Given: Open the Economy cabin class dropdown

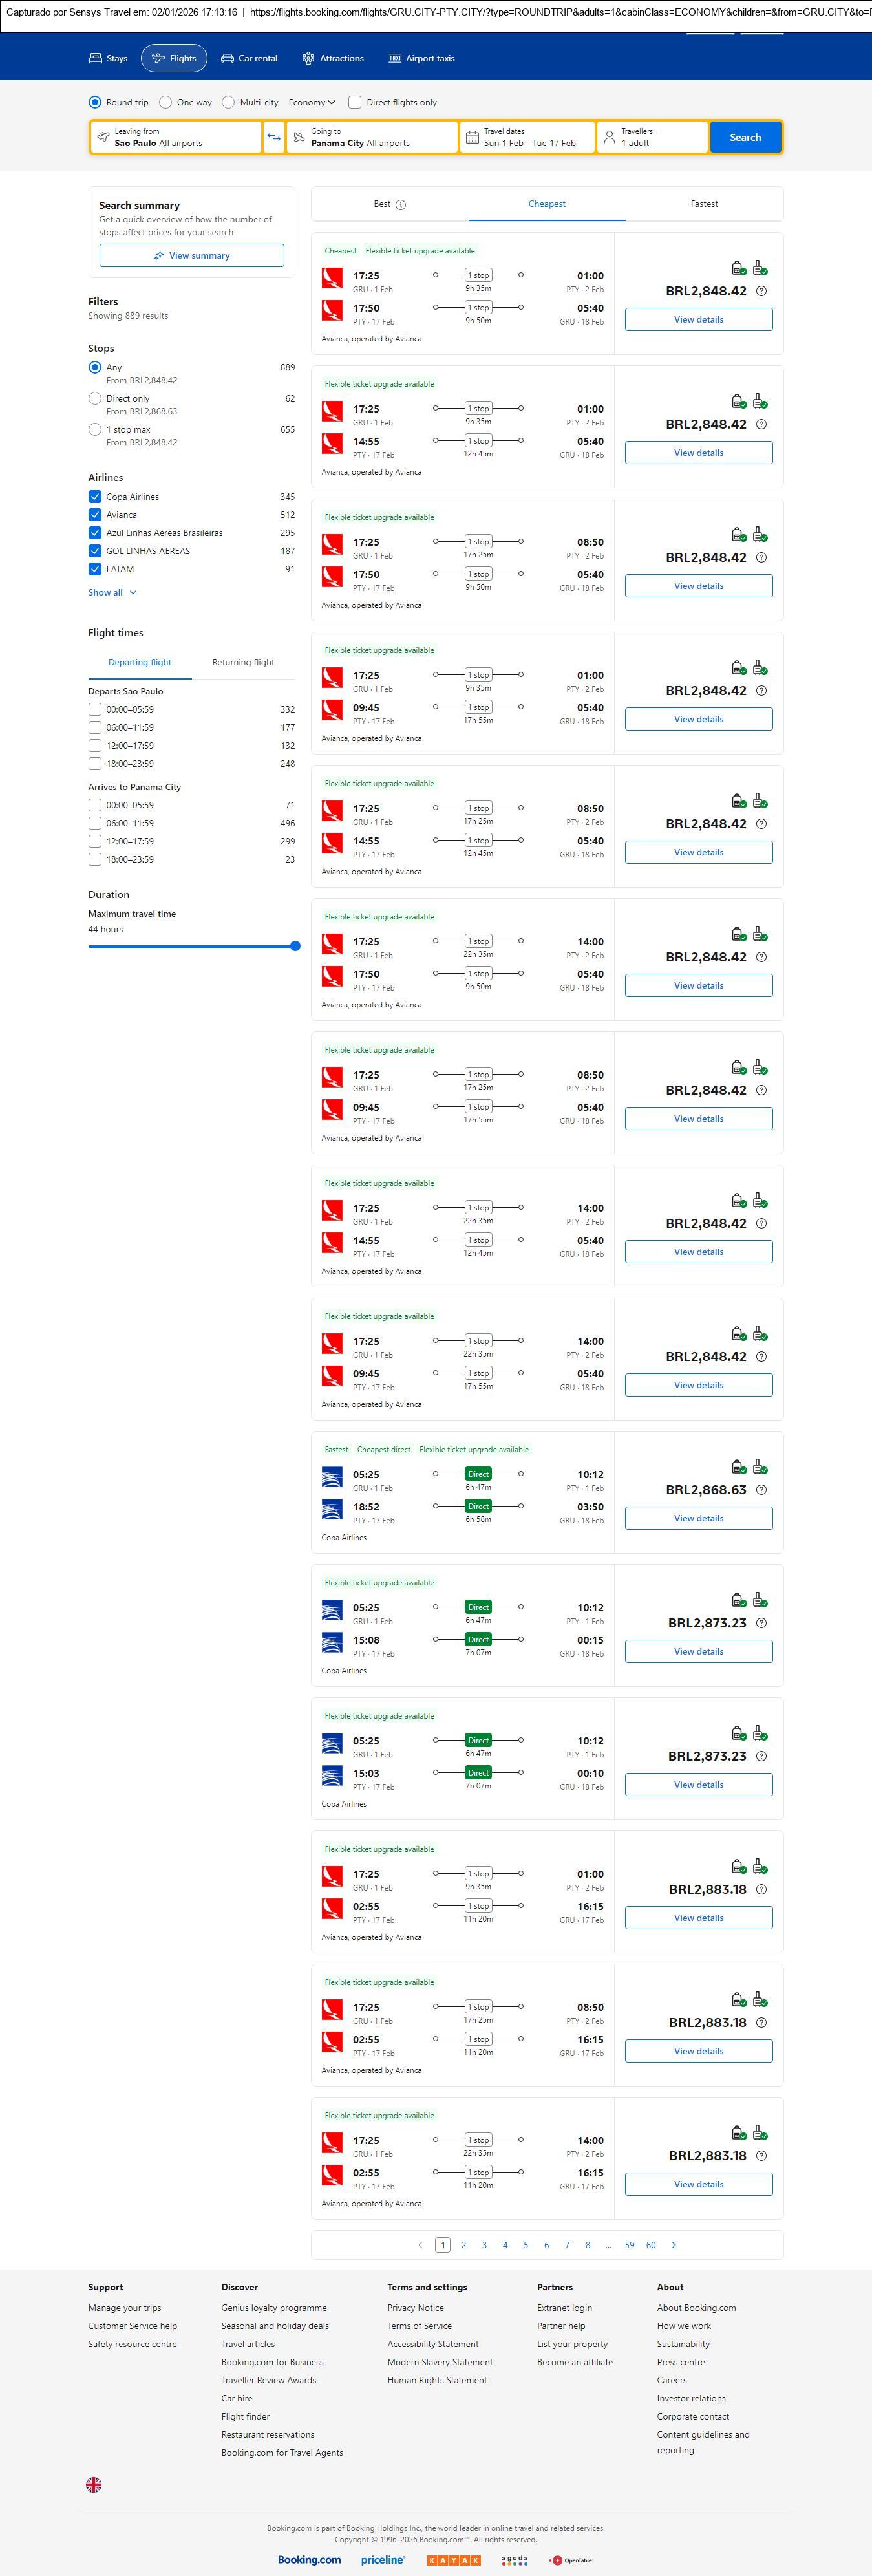Looking at the screenshot, I should (x=311, y=102).
